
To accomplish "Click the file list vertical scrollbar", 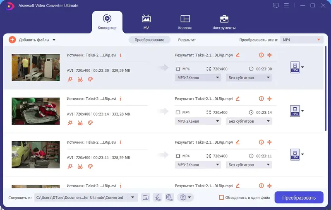I will click(326, 89).
